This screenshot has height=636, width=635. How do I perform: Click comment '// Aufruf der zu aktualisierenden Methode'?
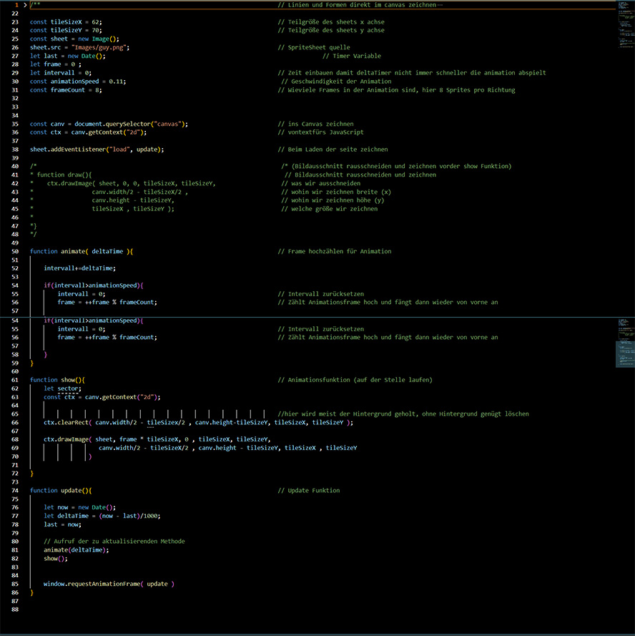tap(114, 542)
